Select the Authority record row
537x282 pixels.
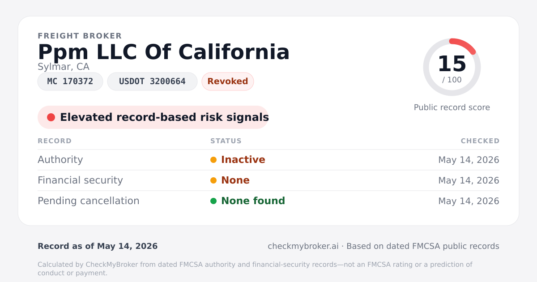(x=268, y=160)
